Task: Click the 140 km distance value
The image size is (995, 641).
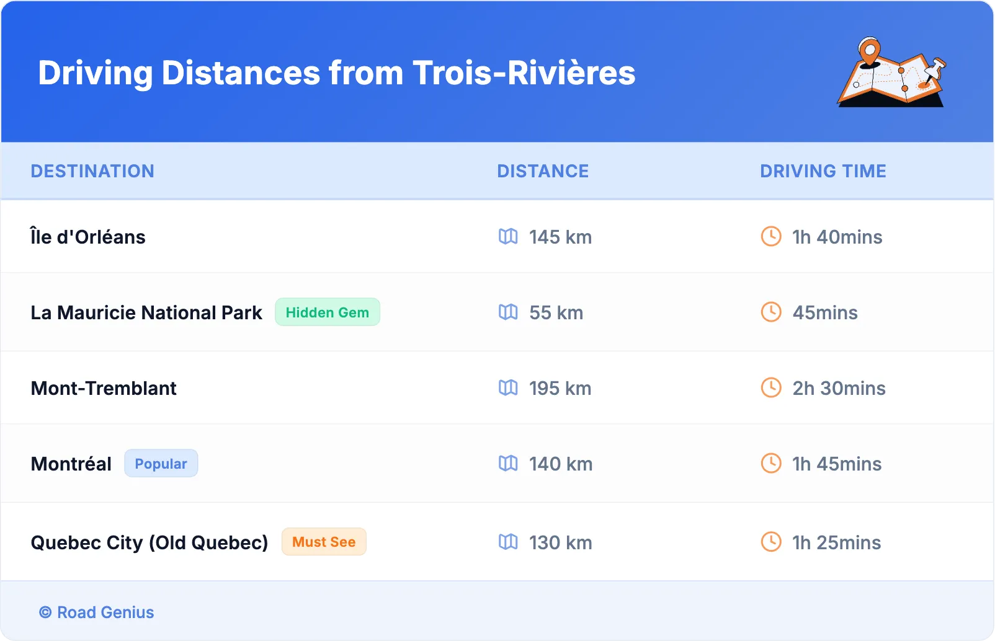Action: click(x=561, y=464)
